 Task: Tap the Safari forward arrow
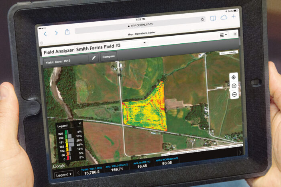click(x=56, y=33)
